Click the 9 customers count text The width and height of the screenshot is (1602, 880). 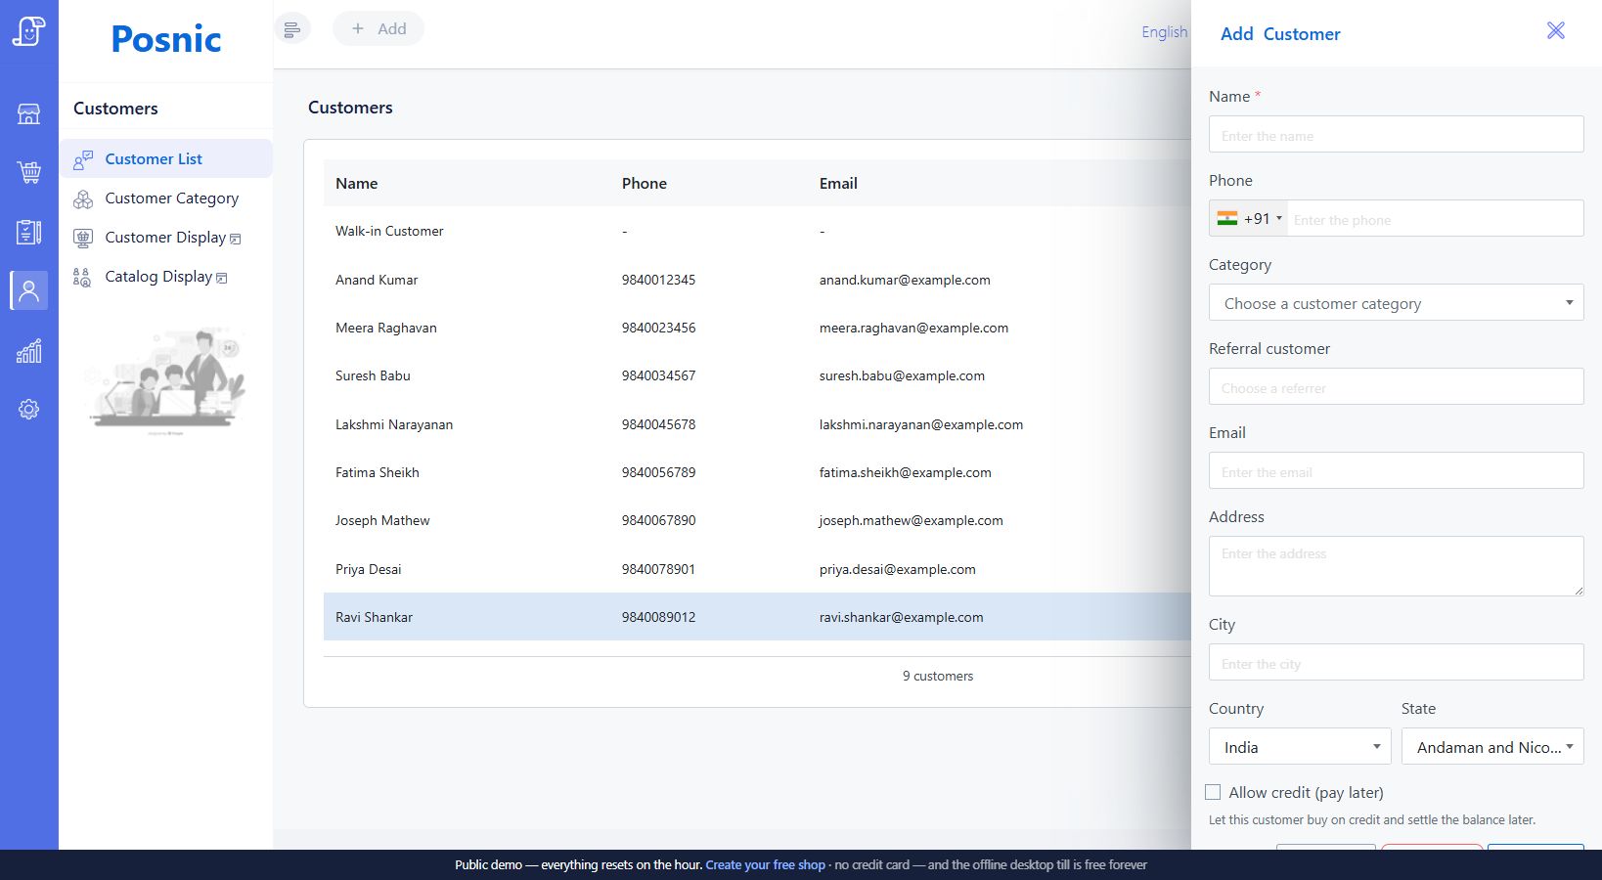click(x=937, y=676)
